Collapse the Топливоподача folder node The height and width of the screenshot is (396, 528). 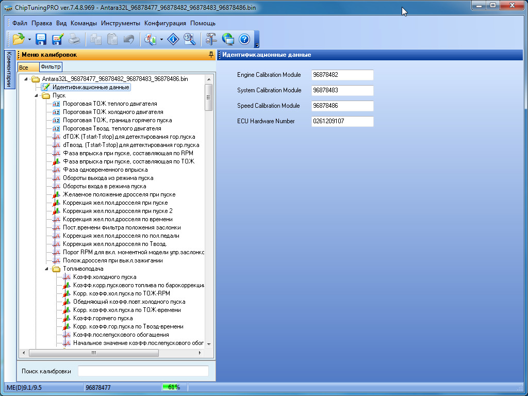(47, 269)
